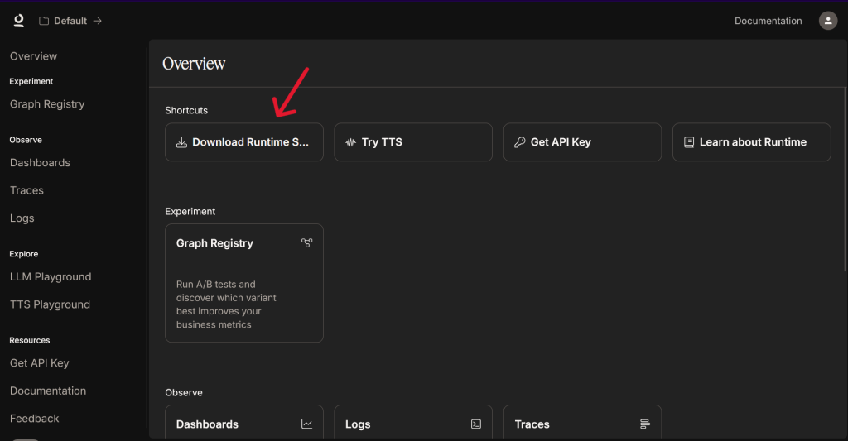Click the folder icon next to Default

pyautogui.click(x=44, y=21)
